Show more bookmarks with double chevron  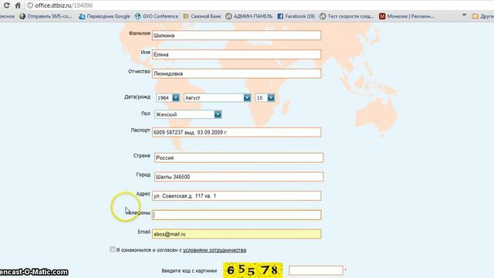pos(464,15)
